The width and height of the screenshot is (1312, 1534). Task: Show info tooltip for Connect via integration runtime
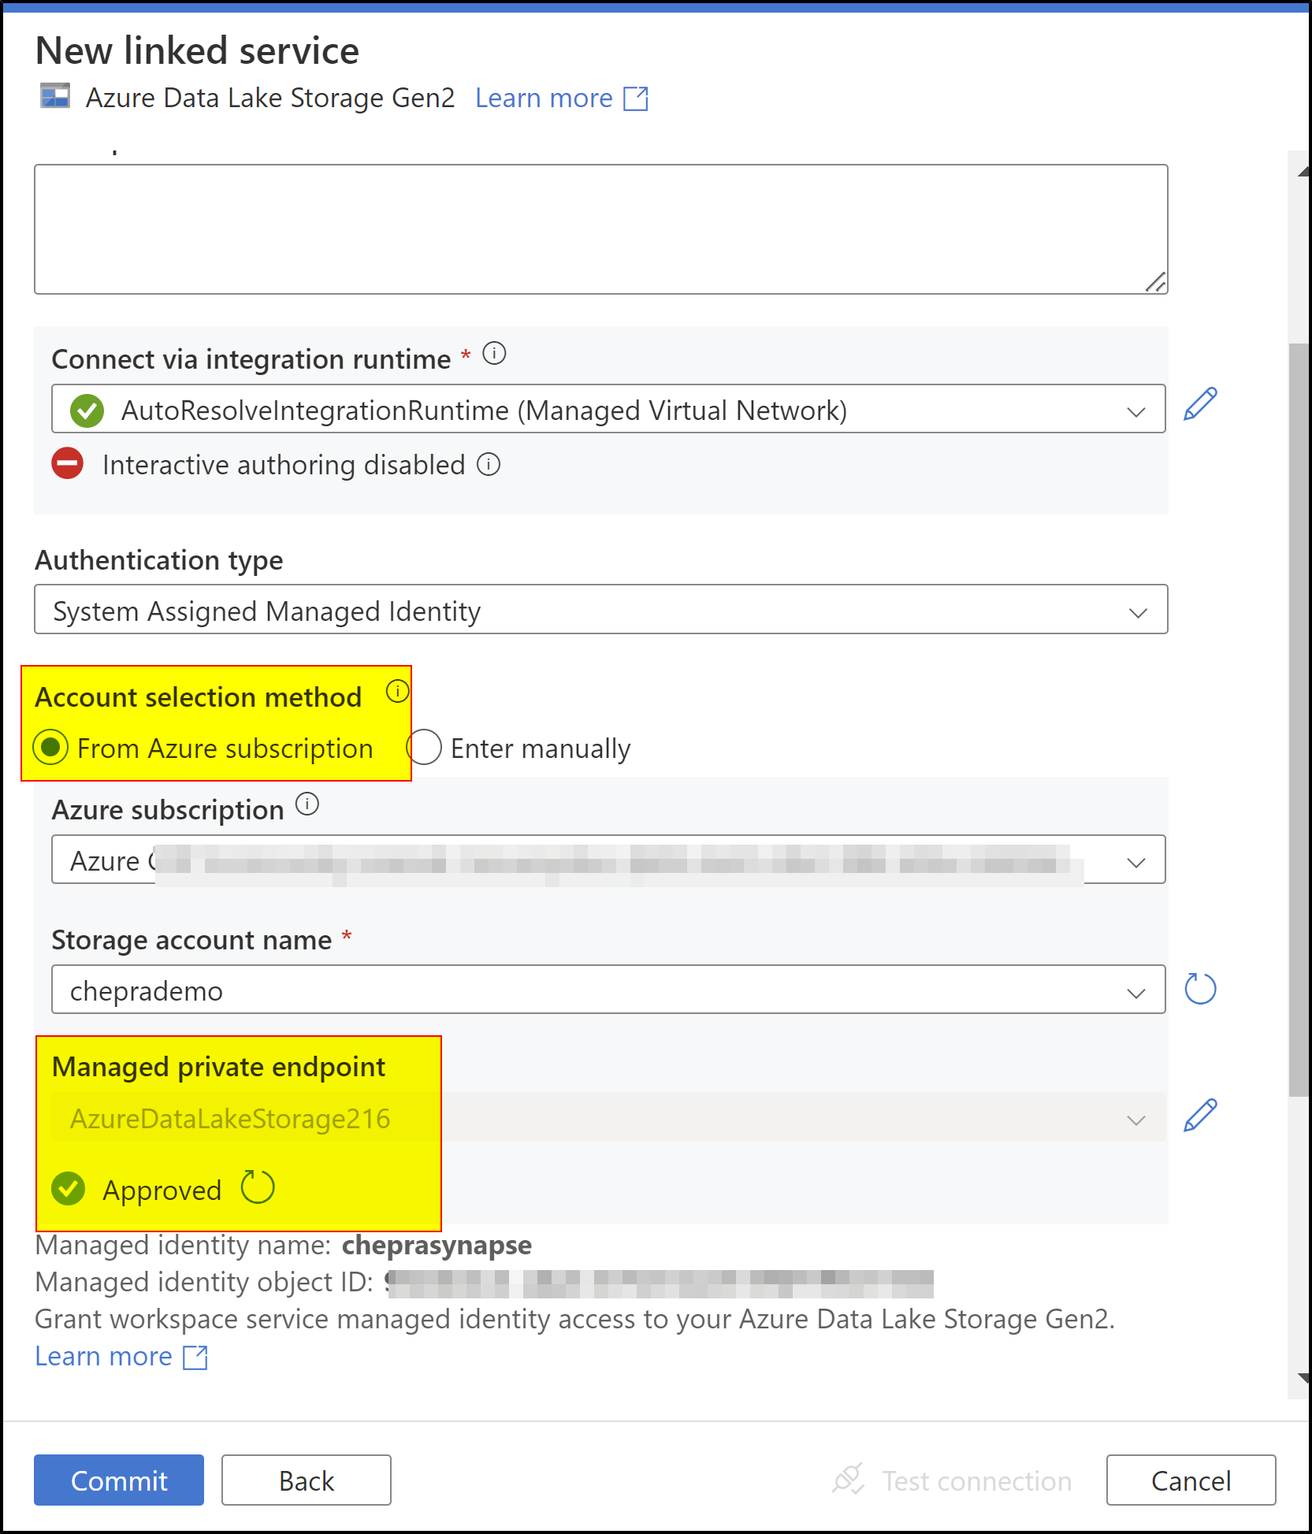[494, 353]
